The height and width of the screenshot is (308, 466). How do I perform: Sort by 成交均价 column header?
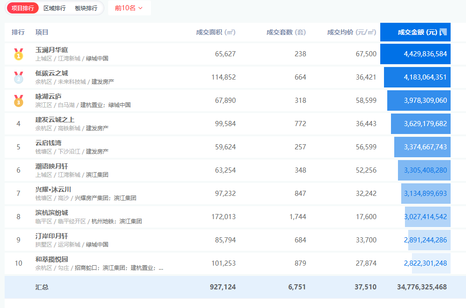351,32
